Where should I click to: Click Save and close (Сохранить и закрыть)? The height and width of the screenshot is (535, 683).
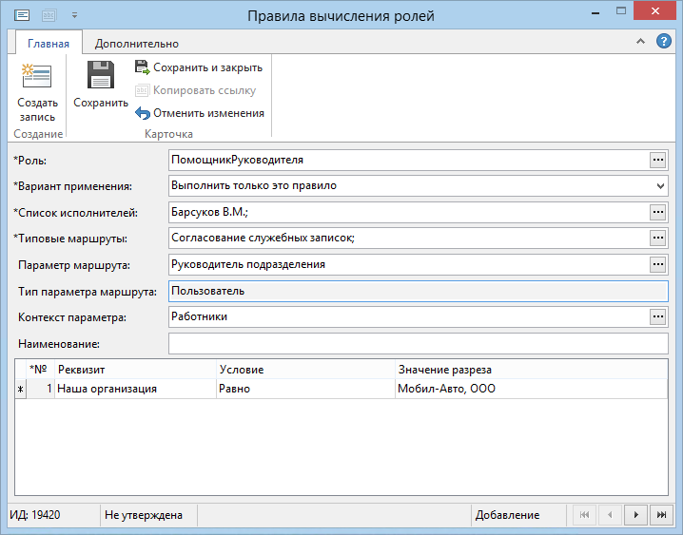tap(199, 67)
